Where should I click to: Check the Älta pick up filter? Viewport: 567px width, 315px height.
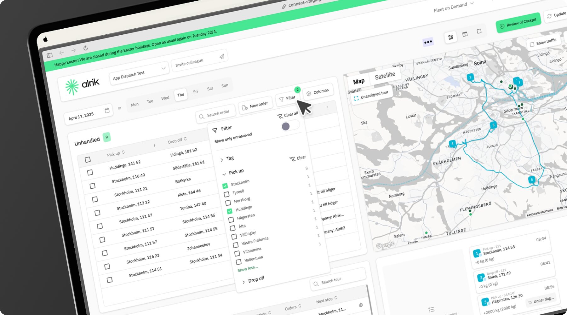click(x=232, y=228)
